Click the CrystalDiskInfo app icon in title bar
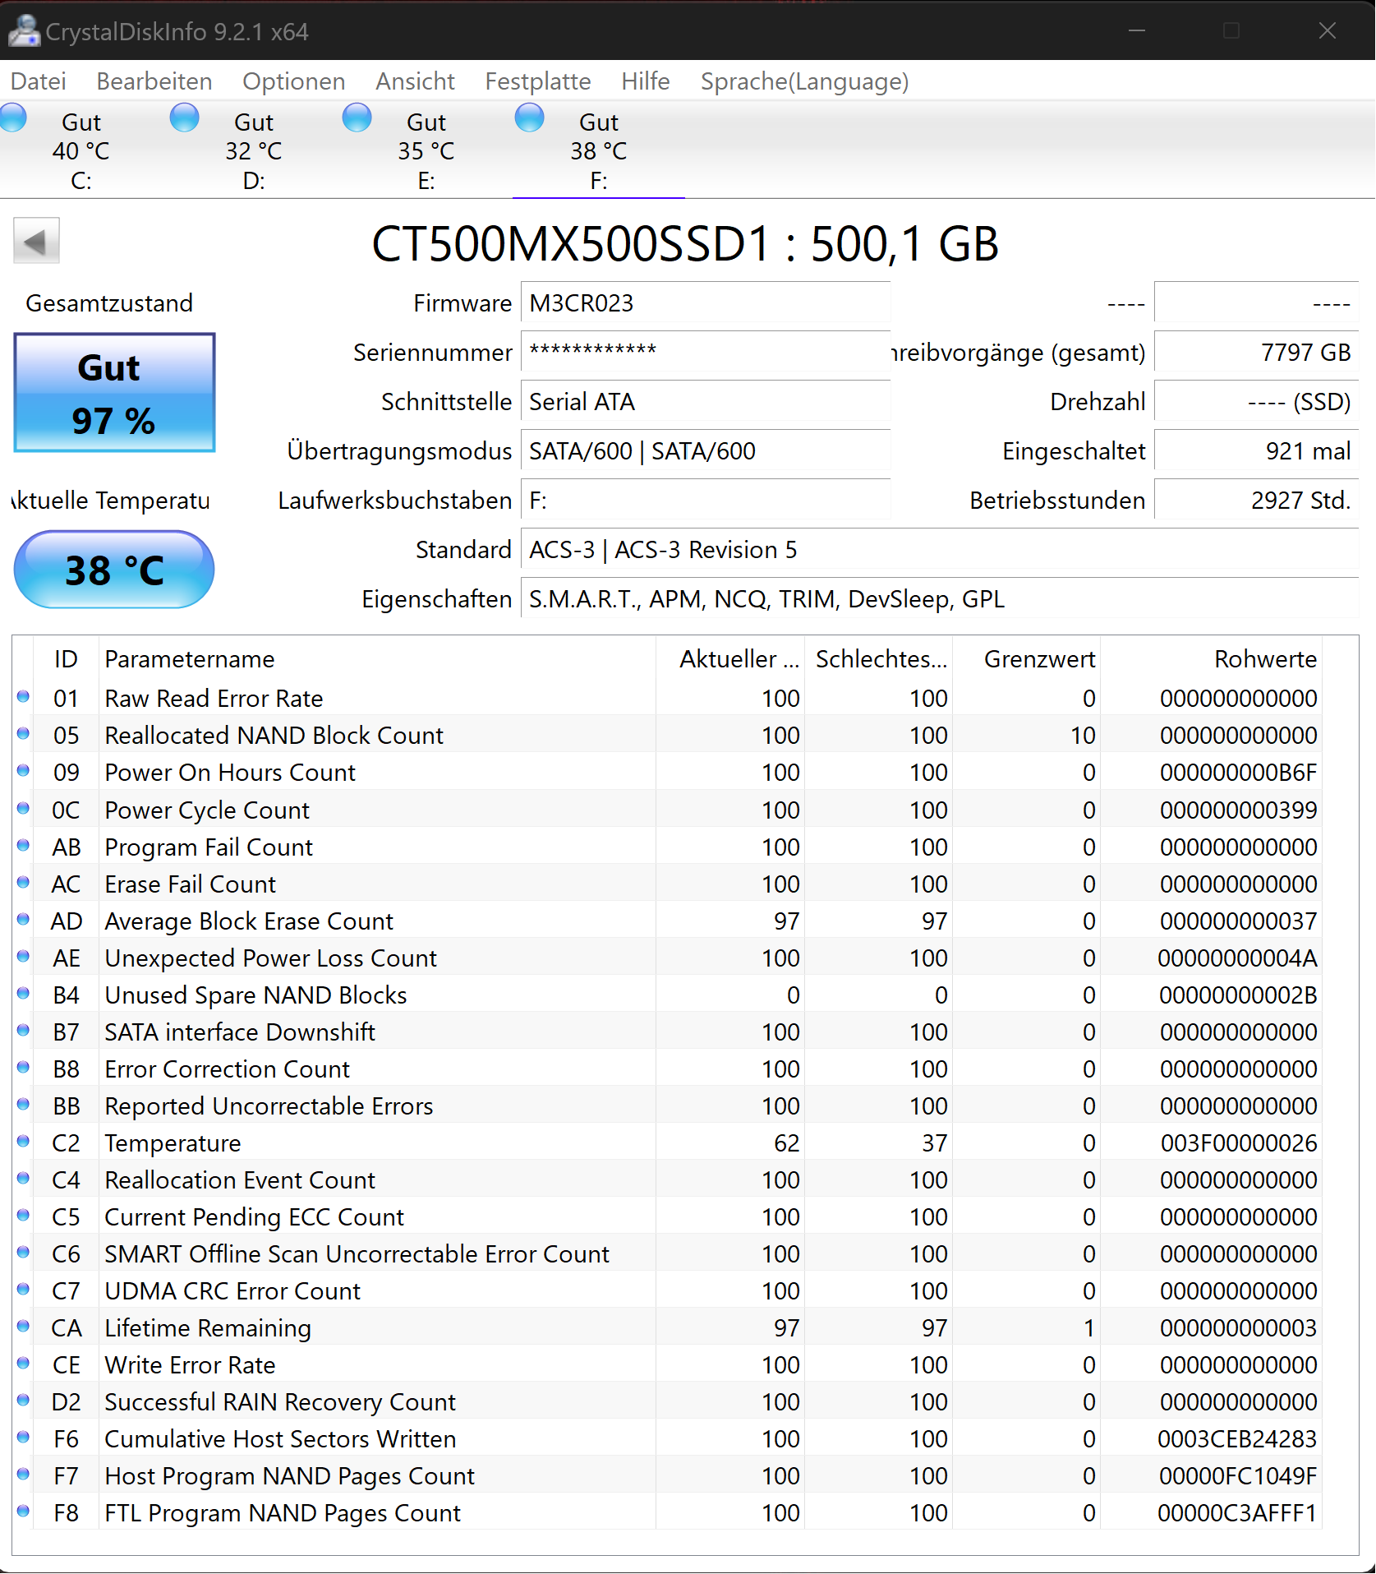The width and height of the screenshot is (1376, 1574). (23, 30)
